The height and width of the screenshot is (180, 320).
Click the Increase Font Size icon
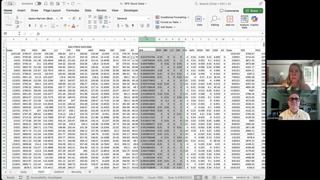pos(74,18)
